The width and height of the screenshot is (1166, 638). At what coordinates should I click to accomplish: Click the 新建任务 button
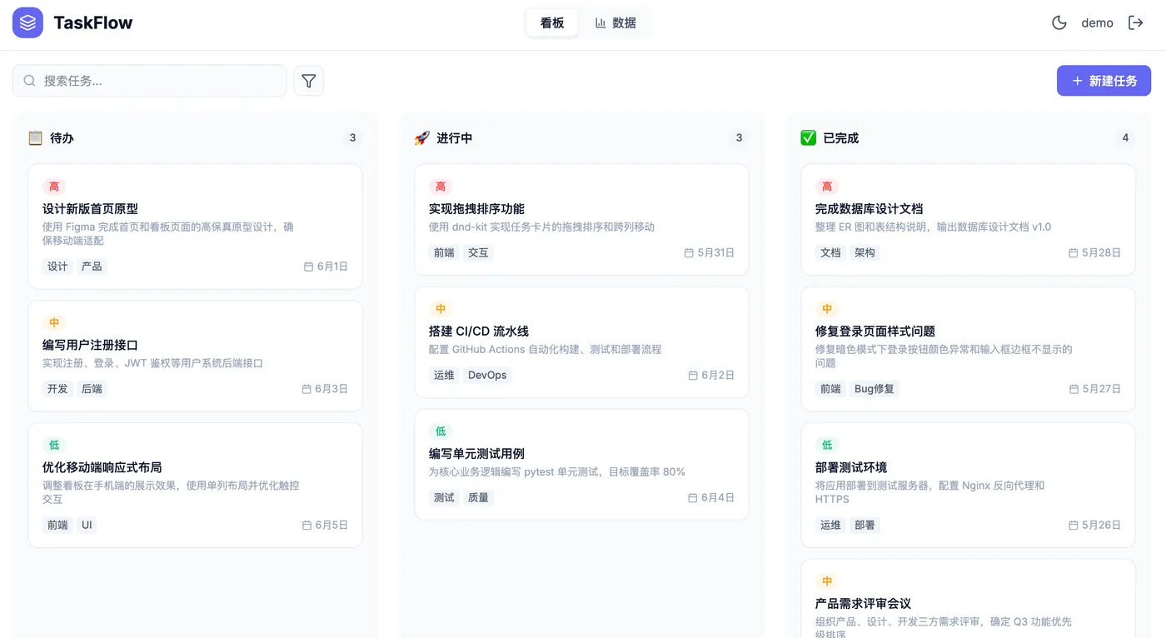(x=1104, y=81)
